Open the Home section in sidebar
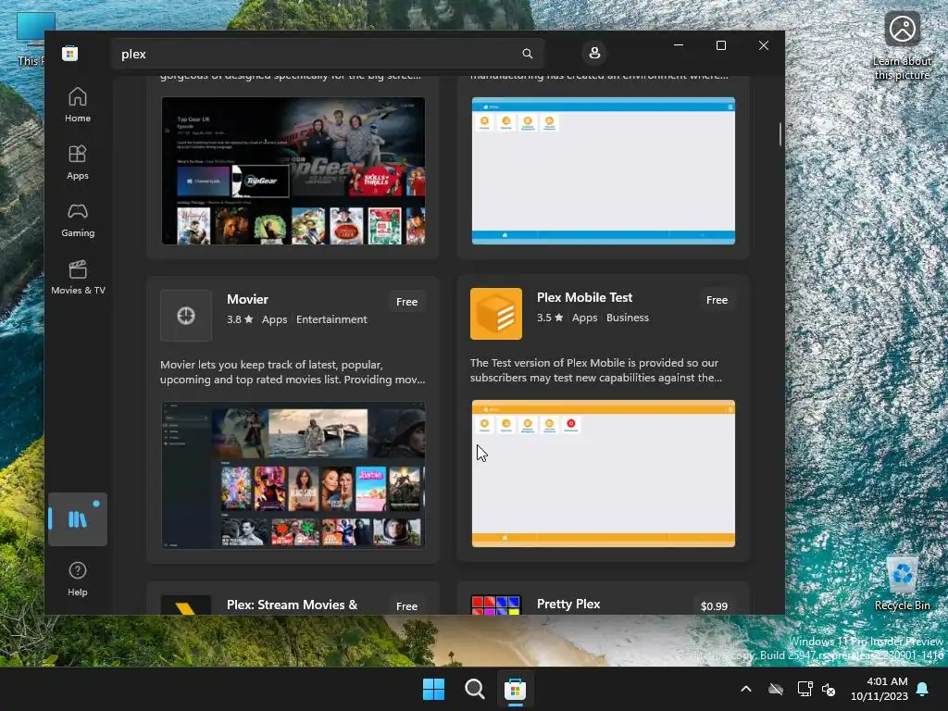Viewport: 948px width, 711px height. tap(78, 105)
